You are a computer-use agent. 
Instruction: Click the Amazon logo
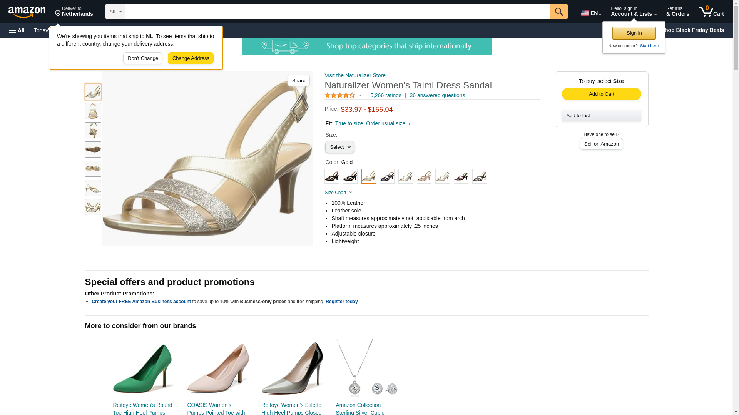point(27,12)
